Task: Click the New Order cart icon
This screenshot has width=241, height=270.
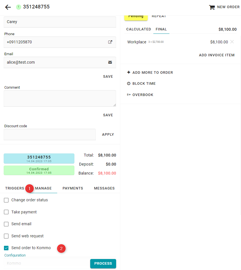Action: click(x=212, y=7)
